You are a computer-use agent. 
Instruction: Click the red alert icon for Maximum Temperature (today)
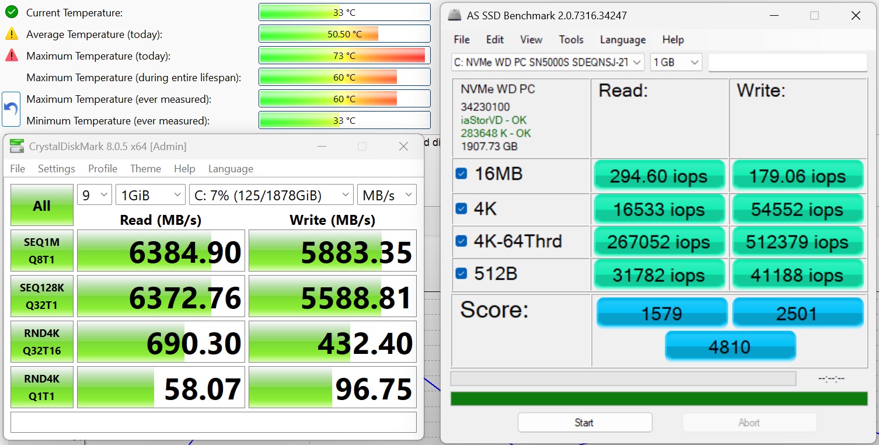pyautogui.click(x=12, y=55)
